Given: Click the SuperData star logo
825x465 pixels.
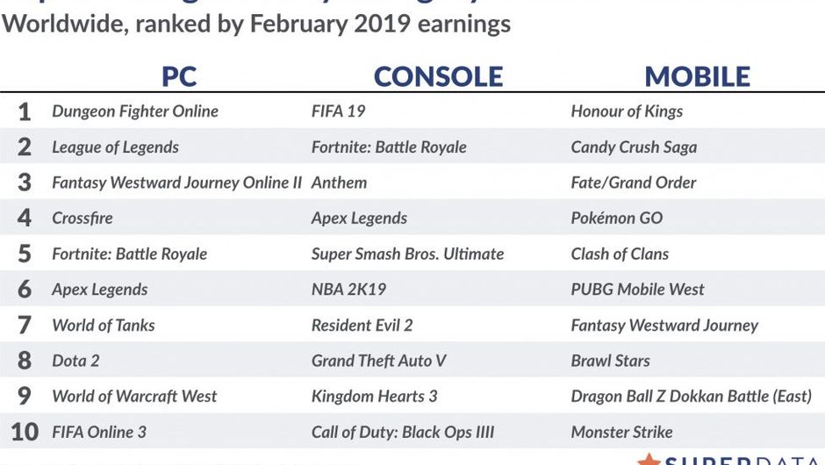Looking at the screenshot, I should 649,459.
